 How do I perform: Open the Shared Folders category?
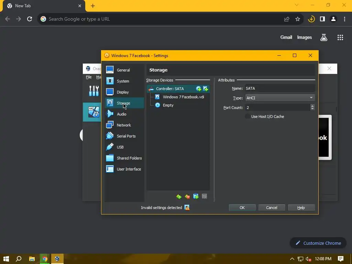click(x=124, y=158)
